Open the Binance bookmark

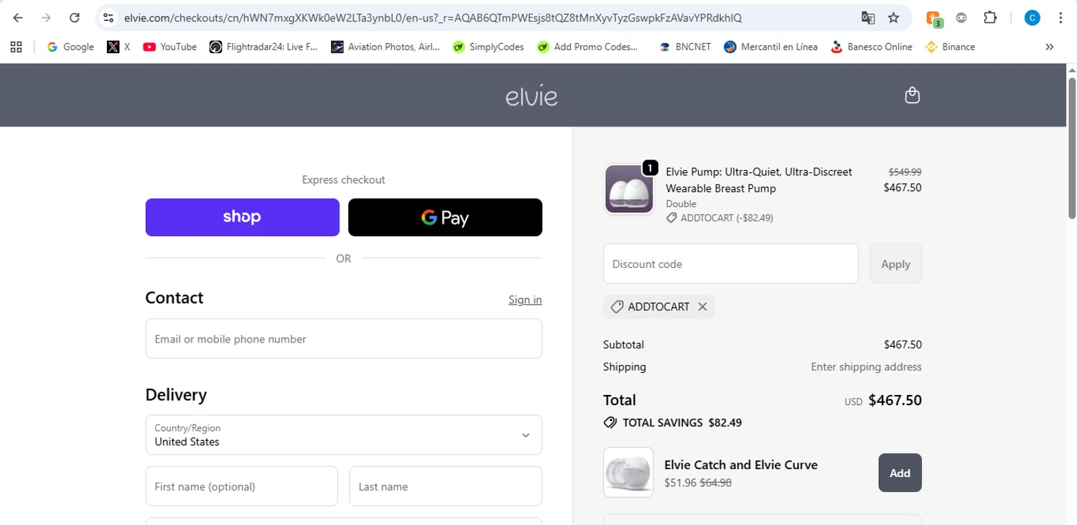pos(951,47)
